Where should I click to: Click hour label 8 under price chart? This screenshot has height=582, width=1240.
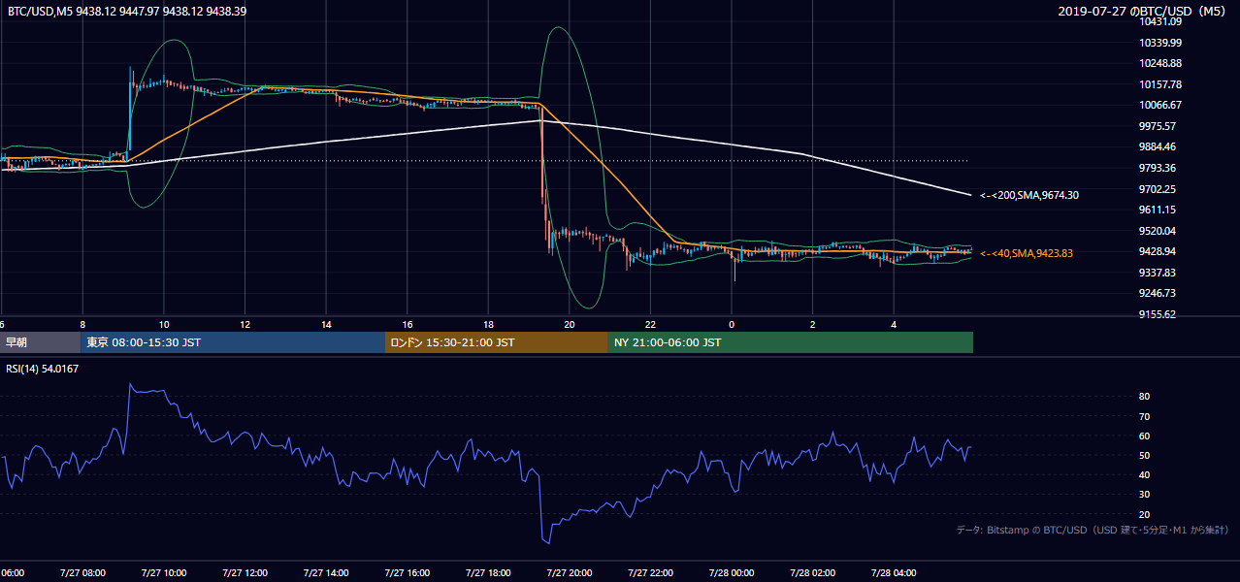click(x=82, y=324)
